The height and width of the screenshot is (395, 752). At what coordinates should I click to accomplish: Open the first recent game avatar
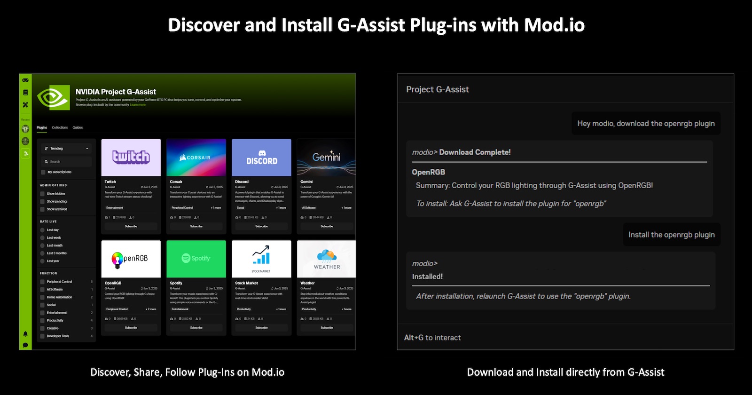tap(25, 129)
